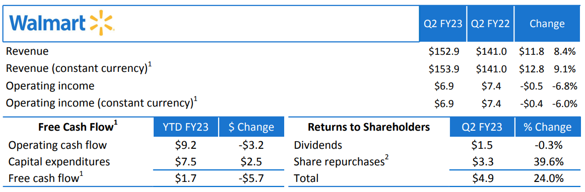
Task: Select the $152.9 revenue value
Action: pos(444,51)
